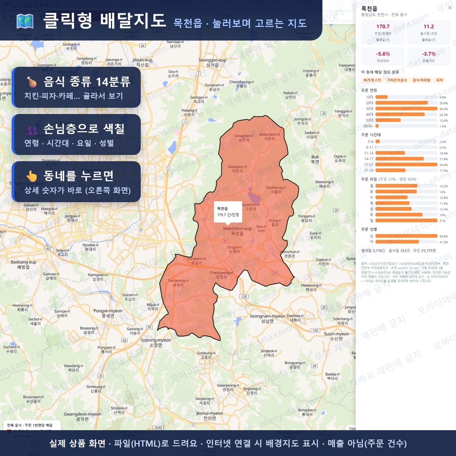This screenshot has height=456, width=456.
Task: Select the 피자 category tag
Action: tap(440, 80)
